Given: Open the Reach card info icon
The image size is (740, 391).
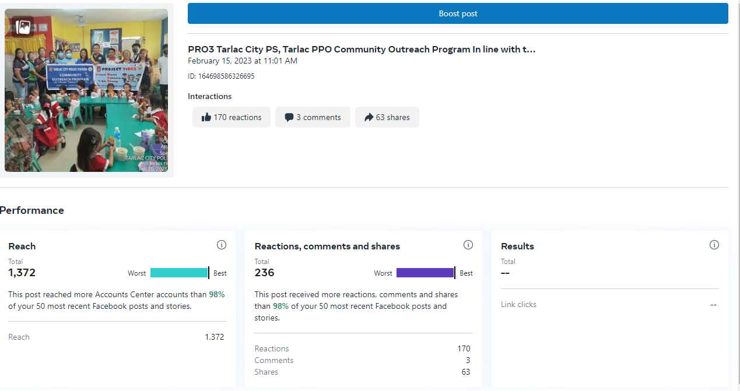Looking at the screenshot, I should tap(222, 245).
